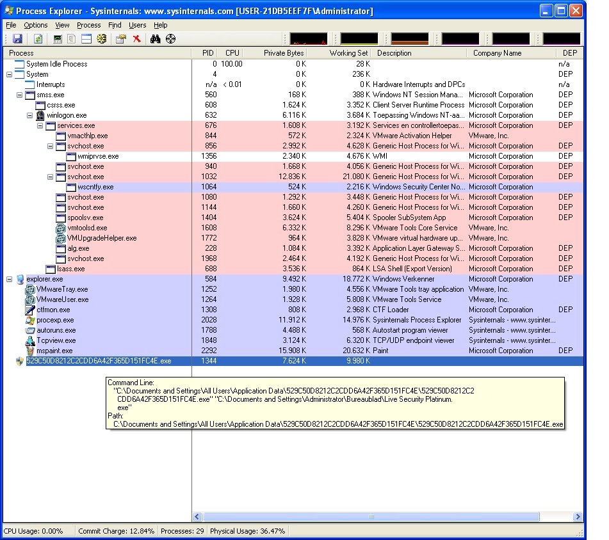Collapse the smss.exe tree node
The image size is (609, 540).
click(x=19, y=95)
